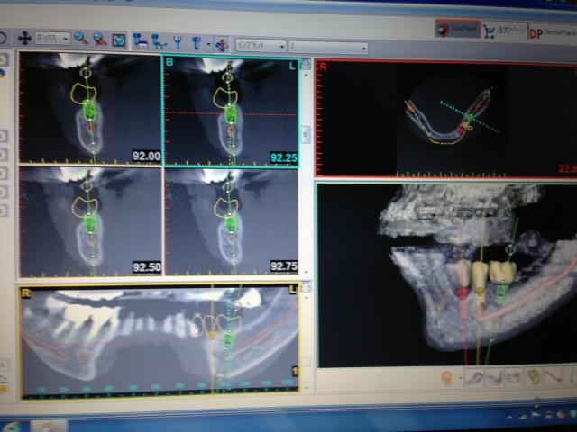The width and height of the screenshot is (577, 432).
Task: Click the green implant marker in axial view
Action: [470, 117]
